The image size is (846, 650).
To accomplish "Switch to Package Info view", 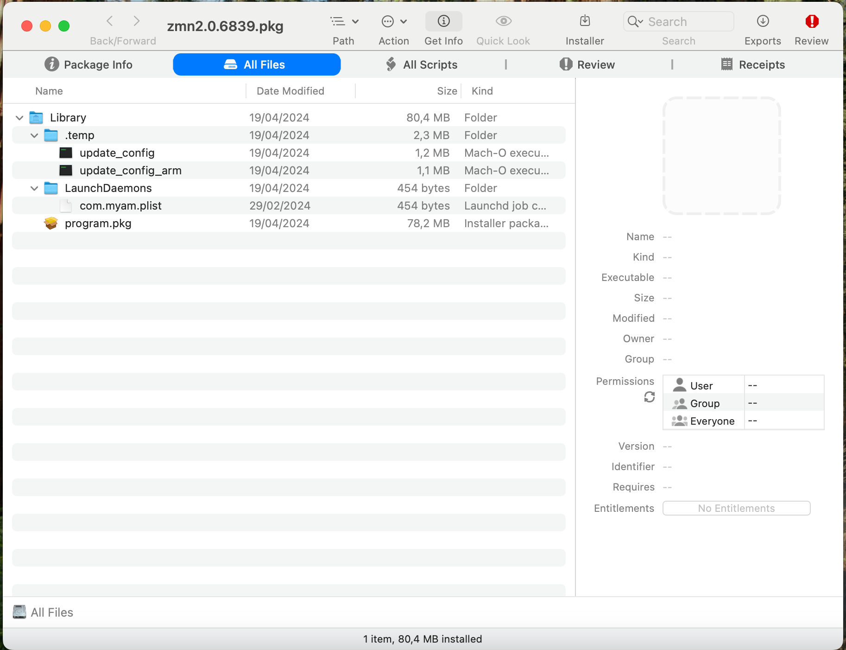I will pyautogui.click(x=89, y=64).
